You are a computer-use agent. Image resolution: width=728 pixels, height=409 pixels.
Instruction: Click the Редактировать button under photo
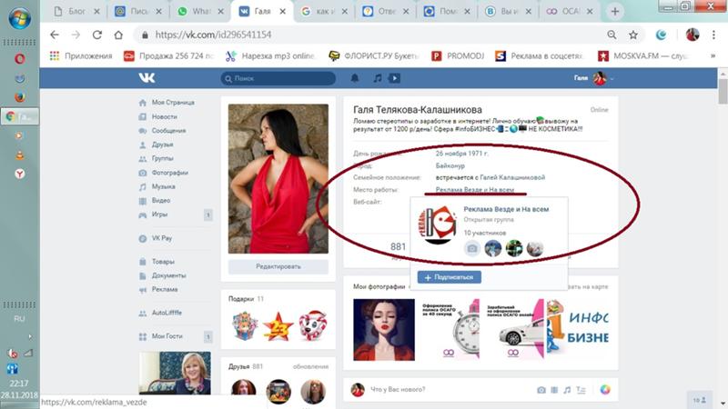point(278,266)
